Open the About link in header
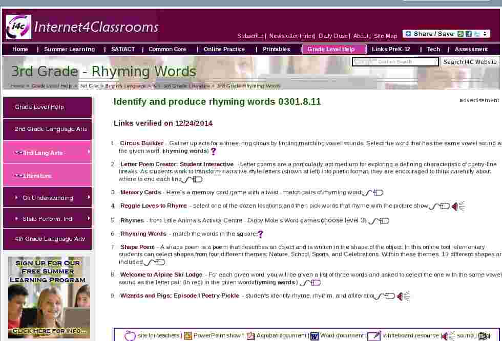The image size is (502, 341). pos(361,36)
